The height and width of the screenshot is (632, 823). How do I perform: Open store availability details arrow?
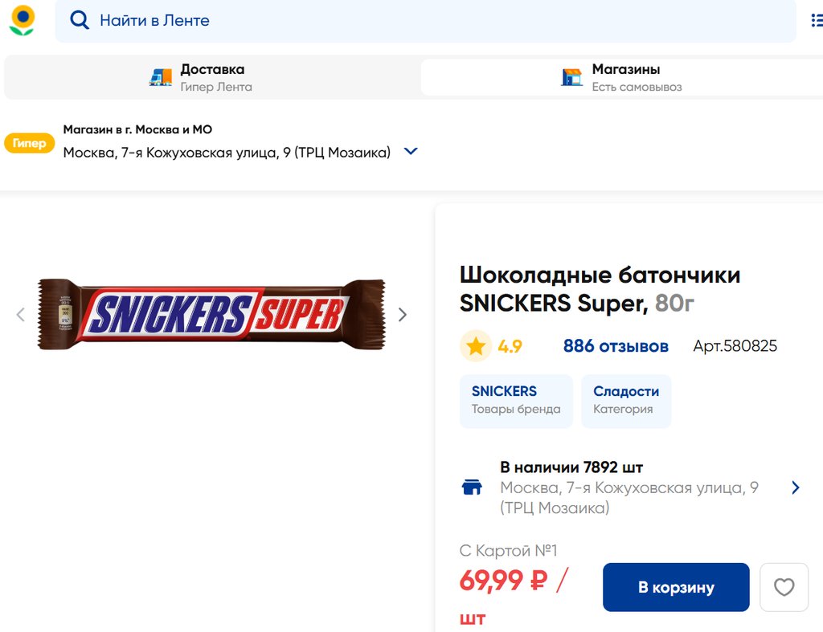[x=795, y=487]
